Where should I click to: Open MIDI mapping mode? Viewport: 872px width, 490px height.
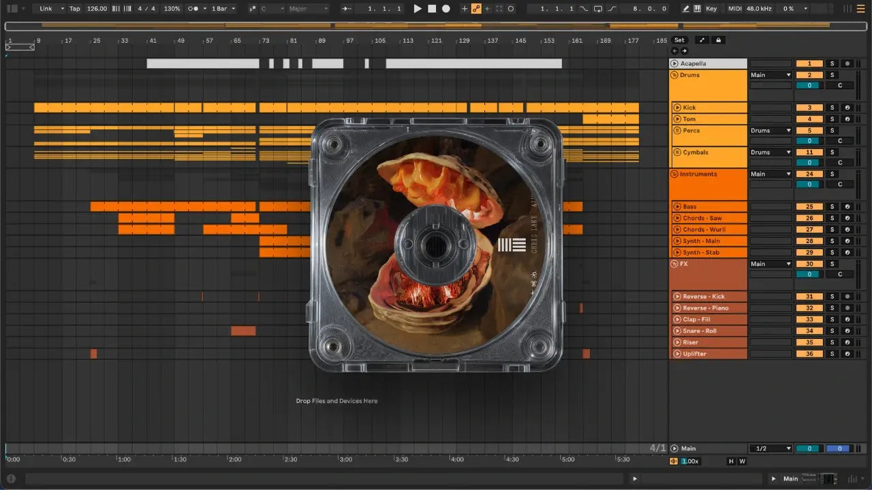point(734,9)
